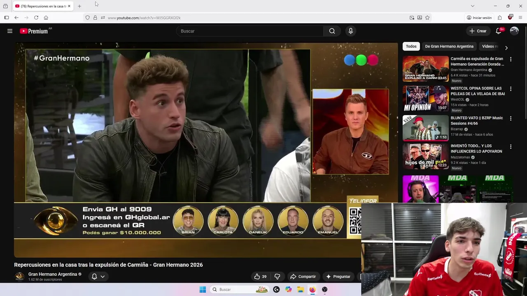Expand the subscription notification bell dropdown
The image size is (527, 296).
[x=98, y=277]
